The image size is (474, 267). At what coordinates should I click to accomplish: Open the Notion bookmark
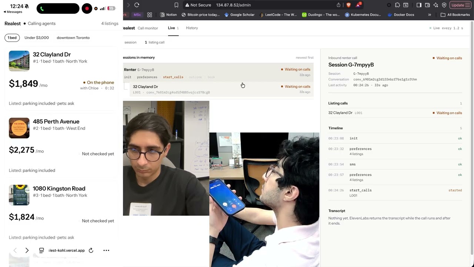[x=168, y=15]
